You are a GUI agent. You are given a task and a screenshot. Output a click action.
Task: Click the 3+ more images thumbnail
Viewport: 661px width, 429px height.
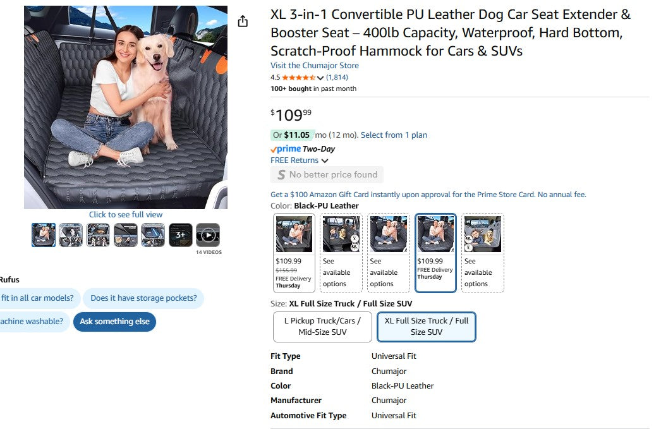pos(180,234)
